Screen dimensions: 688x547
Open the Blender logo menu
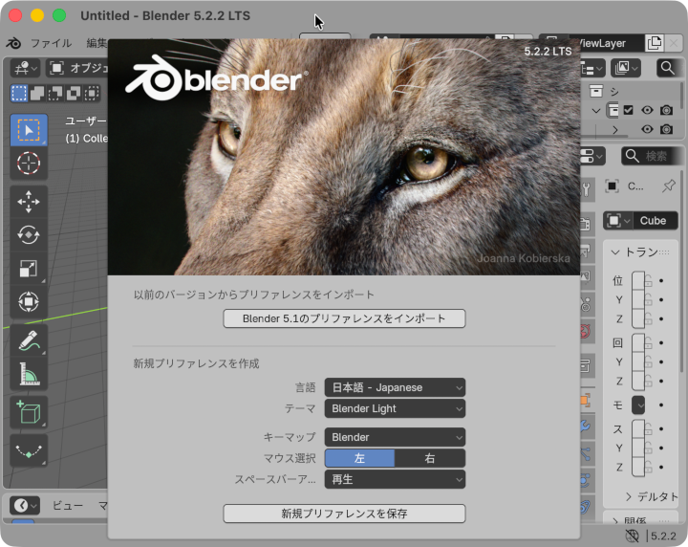(x=13, y=43)
